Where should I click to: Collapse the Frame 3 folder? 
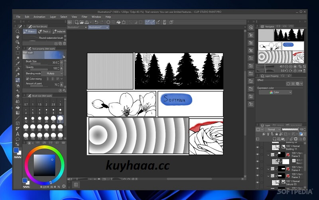coord(268,176)
